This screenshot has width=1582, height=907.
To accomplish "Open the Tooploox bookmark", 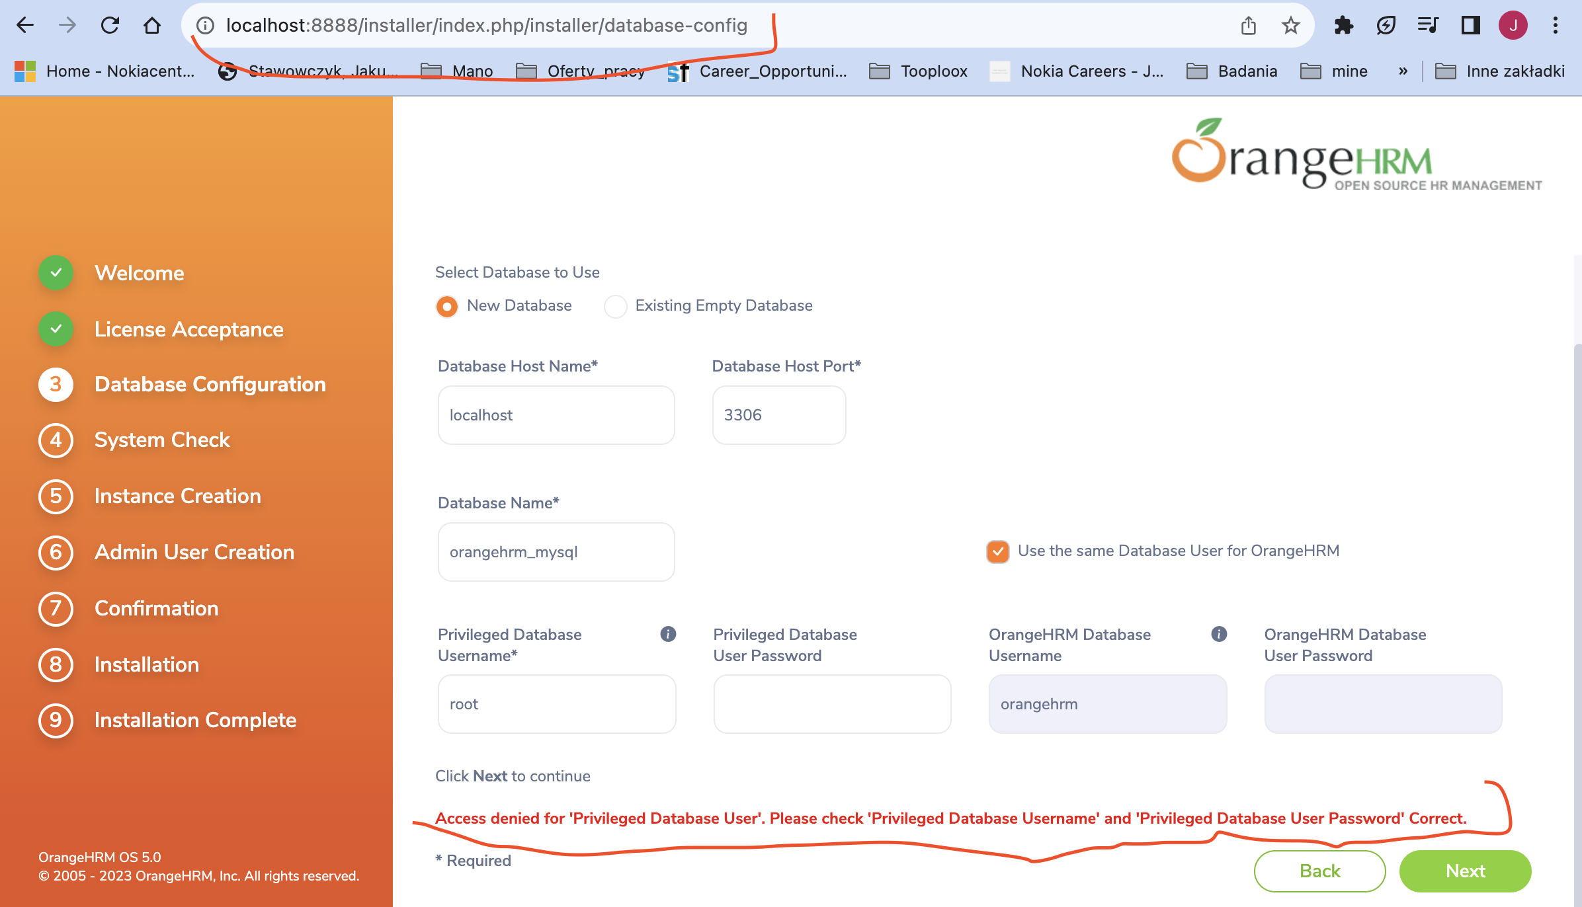I will (x=933, y=71).
